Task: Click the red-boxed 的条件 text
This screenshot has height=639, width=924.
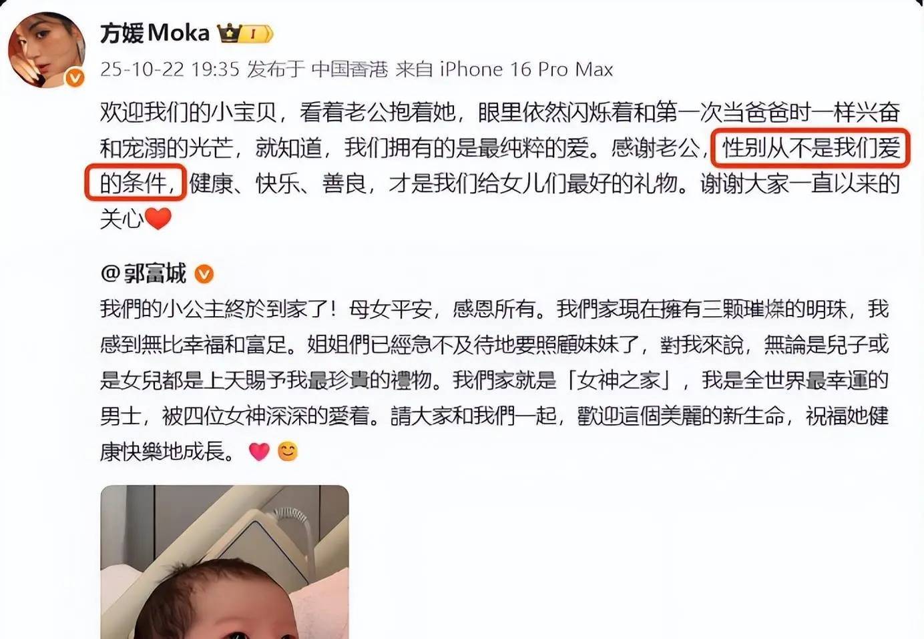Action: tap(135, 183)
